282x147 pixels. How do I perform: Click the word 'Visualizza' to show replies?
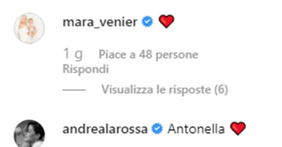point(127,89)
